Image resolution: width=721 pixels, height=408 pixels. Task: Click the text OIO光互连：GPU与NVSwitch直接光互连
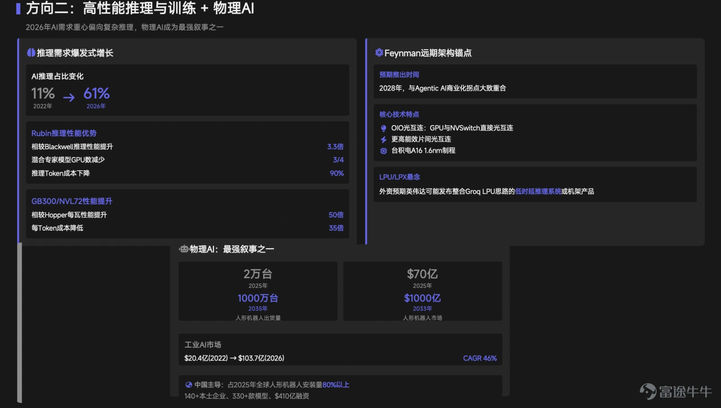[x=452, y=128]
